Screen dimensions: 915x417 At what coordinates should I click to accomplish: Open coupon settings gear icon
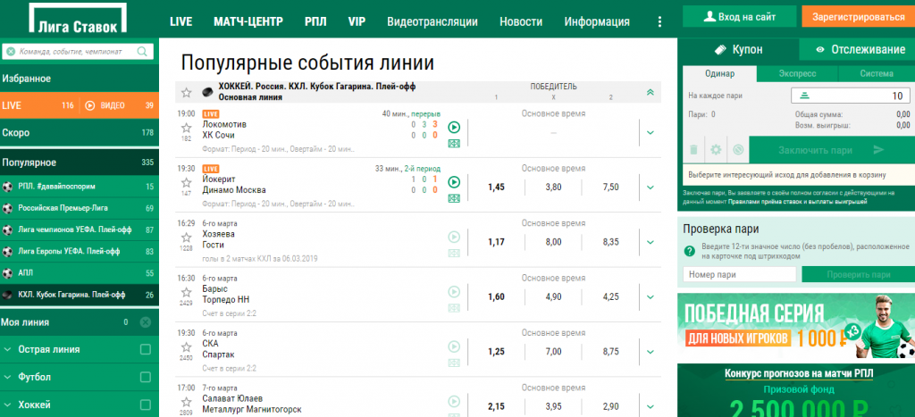pyautogui.click(x=716, y=150)
